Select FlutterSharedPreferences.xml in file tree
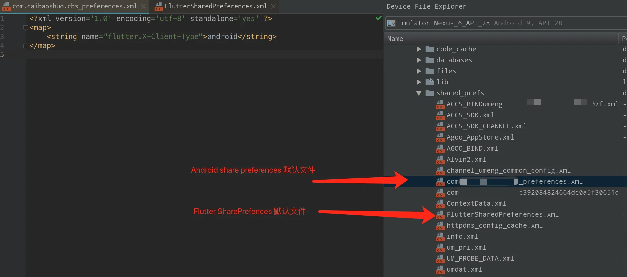The image size is (627, 277). tap(502, 215)
